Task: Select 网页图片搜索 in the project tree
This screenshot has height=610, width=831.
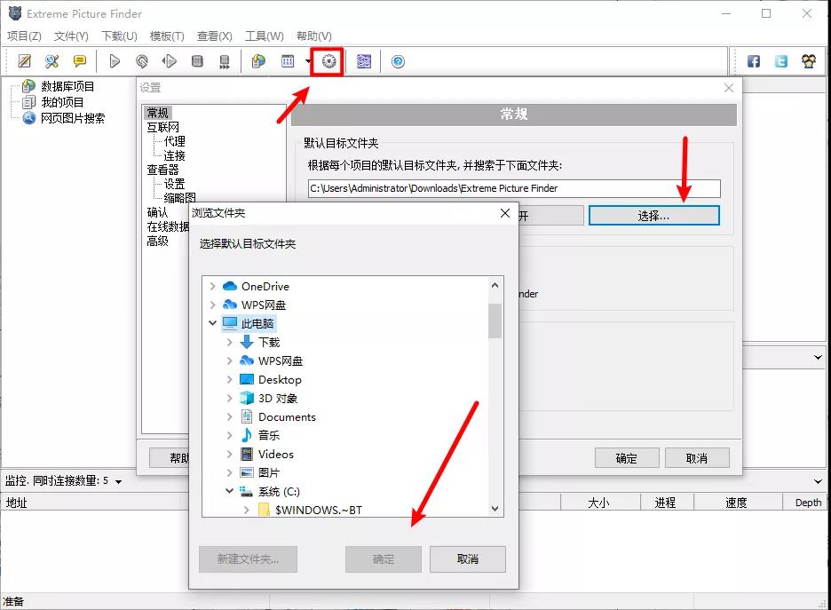Action: coord(73,118)
